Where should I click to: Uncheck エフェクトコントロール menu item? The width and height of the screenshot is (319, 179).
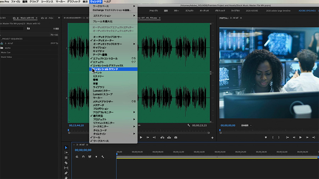coord(105,58)
